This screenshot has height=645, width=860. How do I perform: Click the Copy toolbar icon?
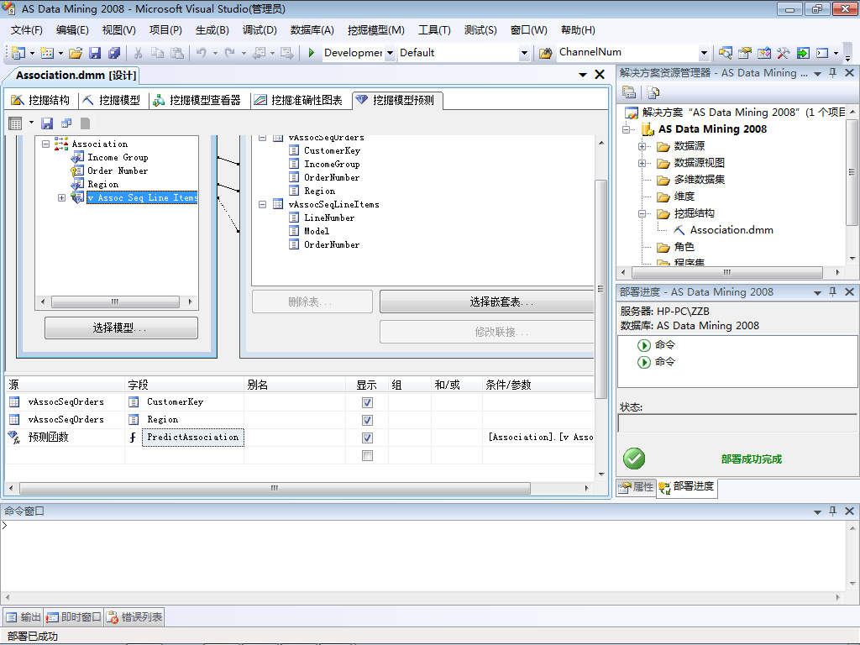point(157,53)
